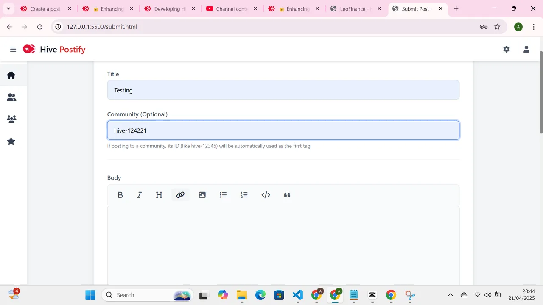Image resolution: width=543 pixels, height=305 pixels.
Task: Apply italic formatting in editor toolbar
Action: coord(139,195)
